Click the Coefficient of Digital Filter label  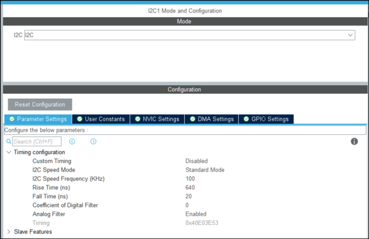[x=65, y=205]
